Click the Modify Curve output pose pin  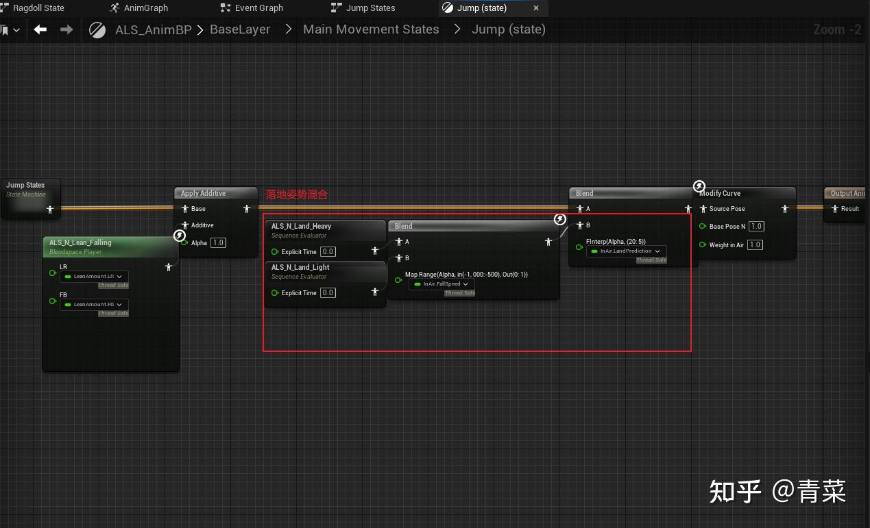pos(785,209)
